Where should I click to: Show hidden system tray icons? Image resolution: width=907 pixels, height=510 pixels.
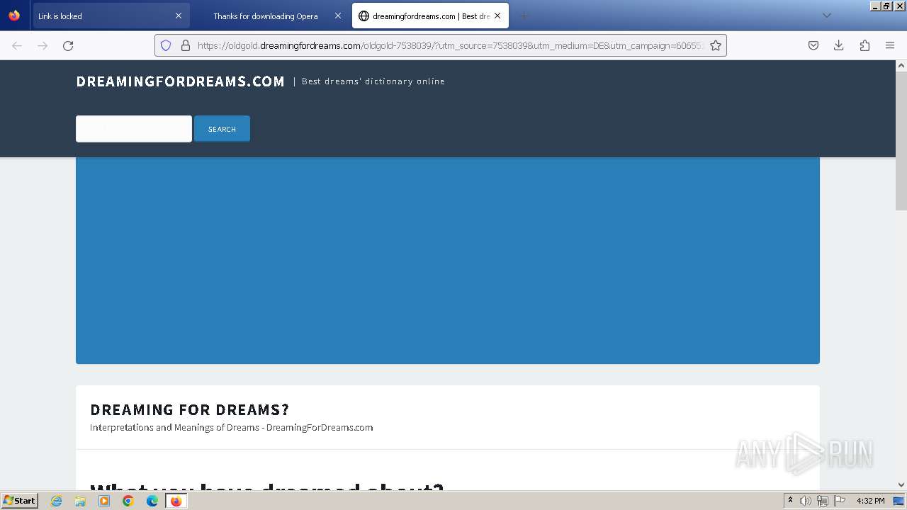[790, 501]
